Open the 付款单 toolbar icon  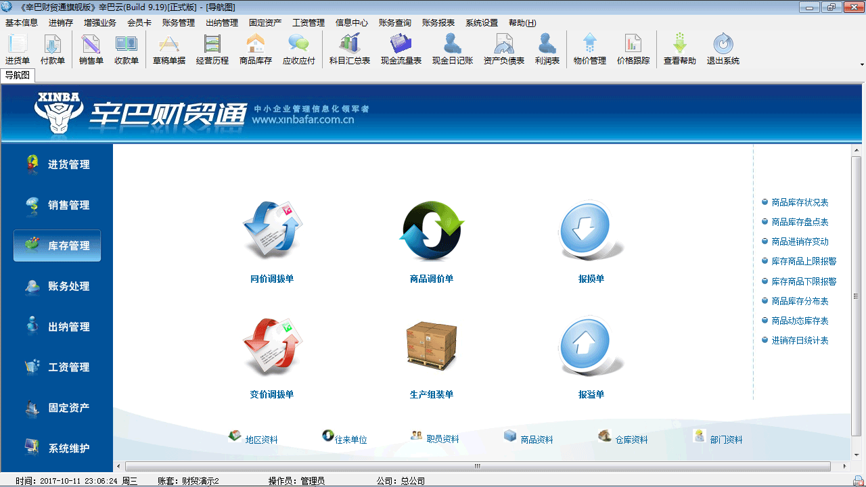(x=53, y=49)
